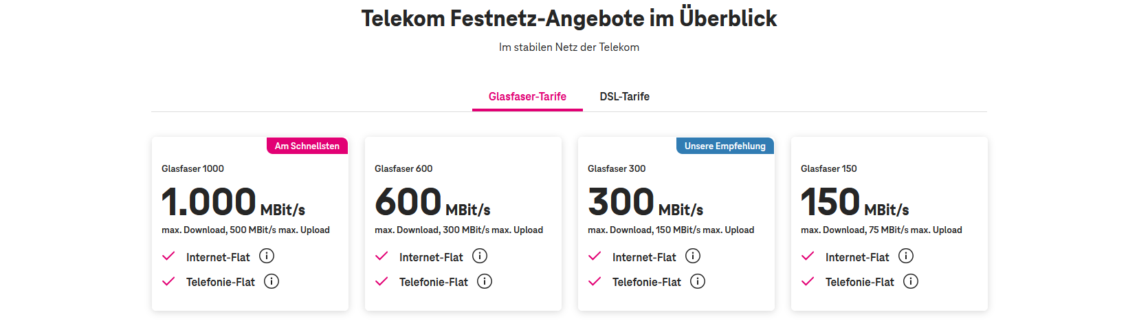This screenshot has width=1139, height=330.
Task: Select the Glasfaser 1000 tariff title
Action: (192, 168)
